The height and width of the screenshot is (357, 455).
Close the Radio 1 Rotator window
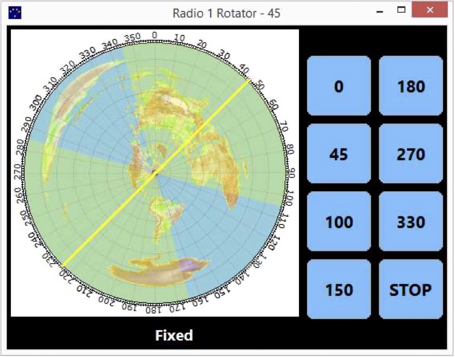(430, 10)
